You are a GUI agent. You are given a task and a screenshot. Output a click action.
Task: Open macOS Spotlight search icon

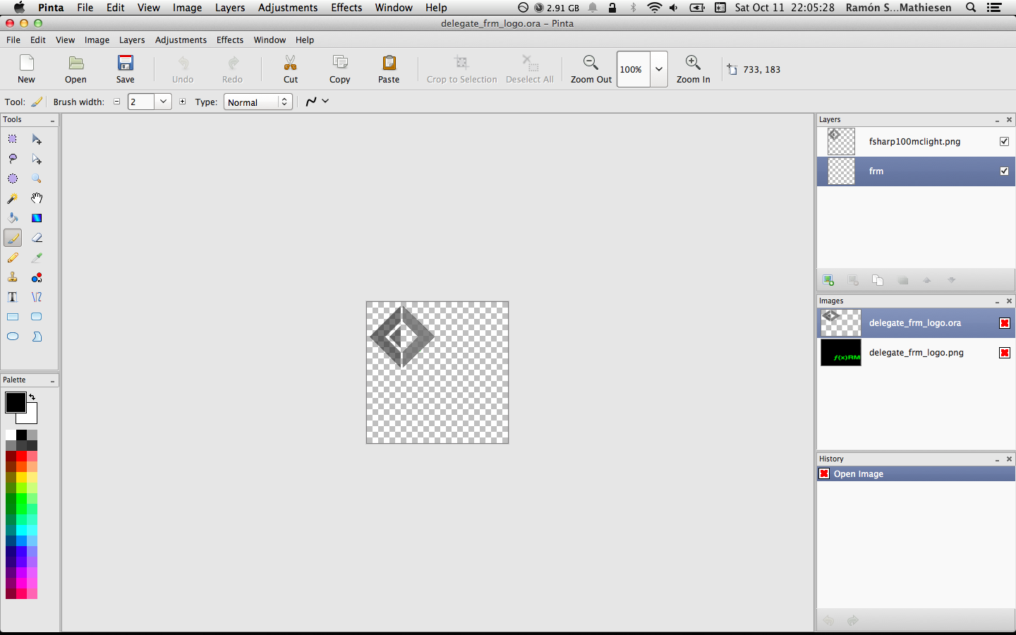tap(971, 8)
